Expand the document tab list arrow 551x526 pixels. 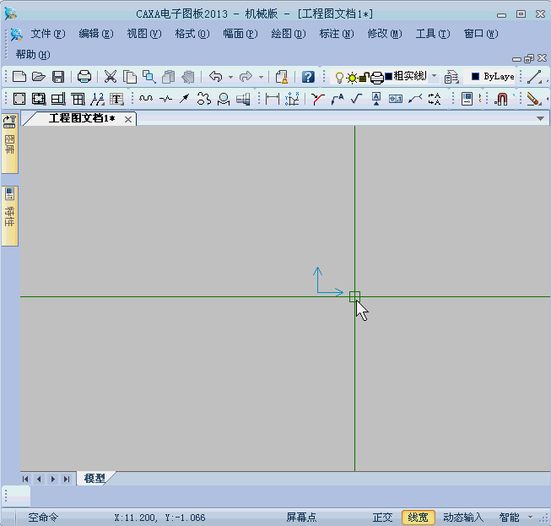(x=541, y=119)
